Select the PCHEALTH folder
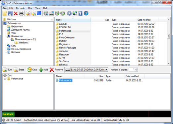 (65, 27)
